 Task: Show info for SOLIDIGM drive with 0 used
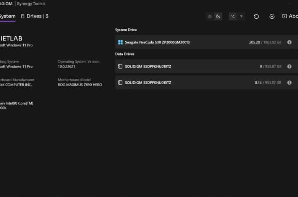coord(289,66)
